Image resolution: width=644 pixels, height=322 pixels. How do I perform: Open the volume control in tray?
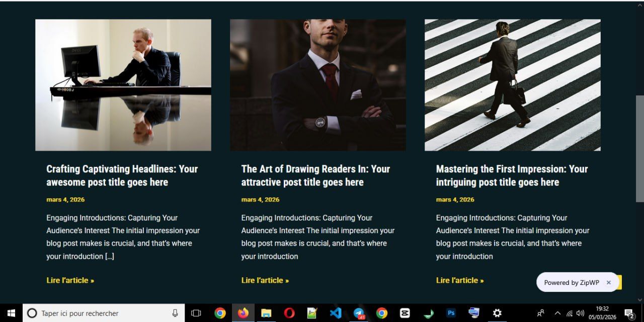(580, 313)
